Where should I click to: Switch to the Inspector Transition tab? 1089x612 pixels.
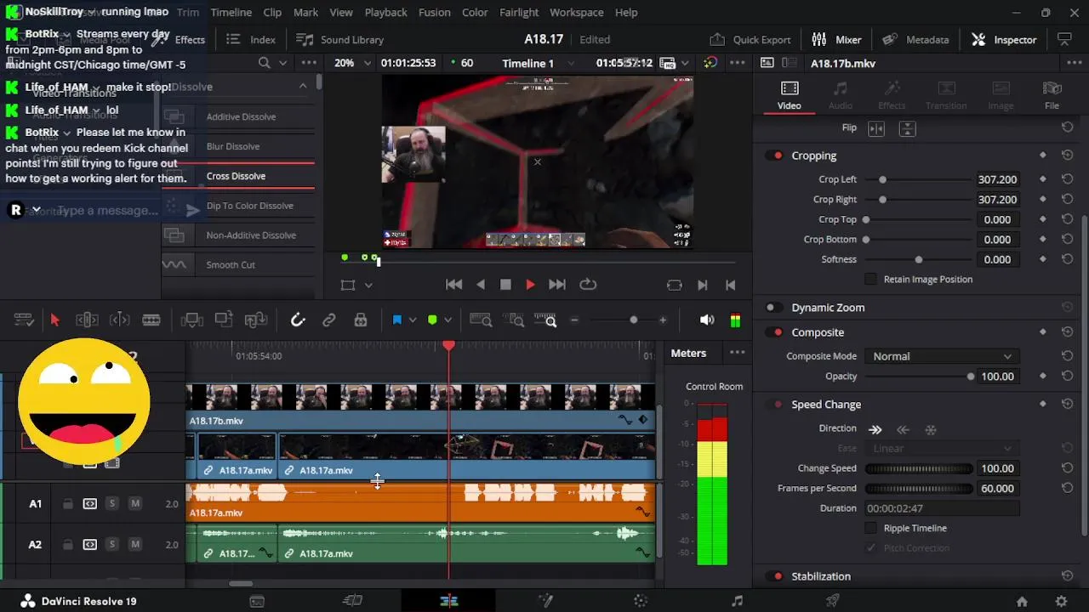point(946,95)
